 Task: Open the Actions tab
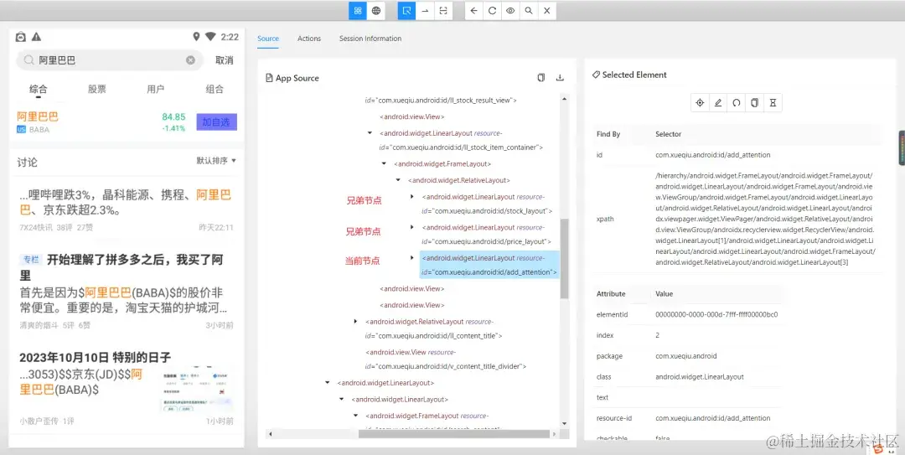click(308, 39)
